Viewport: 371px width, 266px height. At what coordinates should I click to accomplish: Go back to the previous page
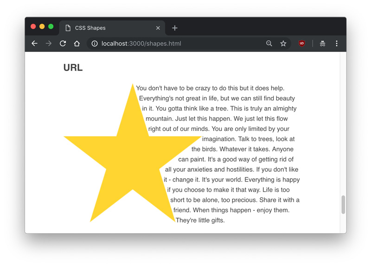click(x=34, y=44)
